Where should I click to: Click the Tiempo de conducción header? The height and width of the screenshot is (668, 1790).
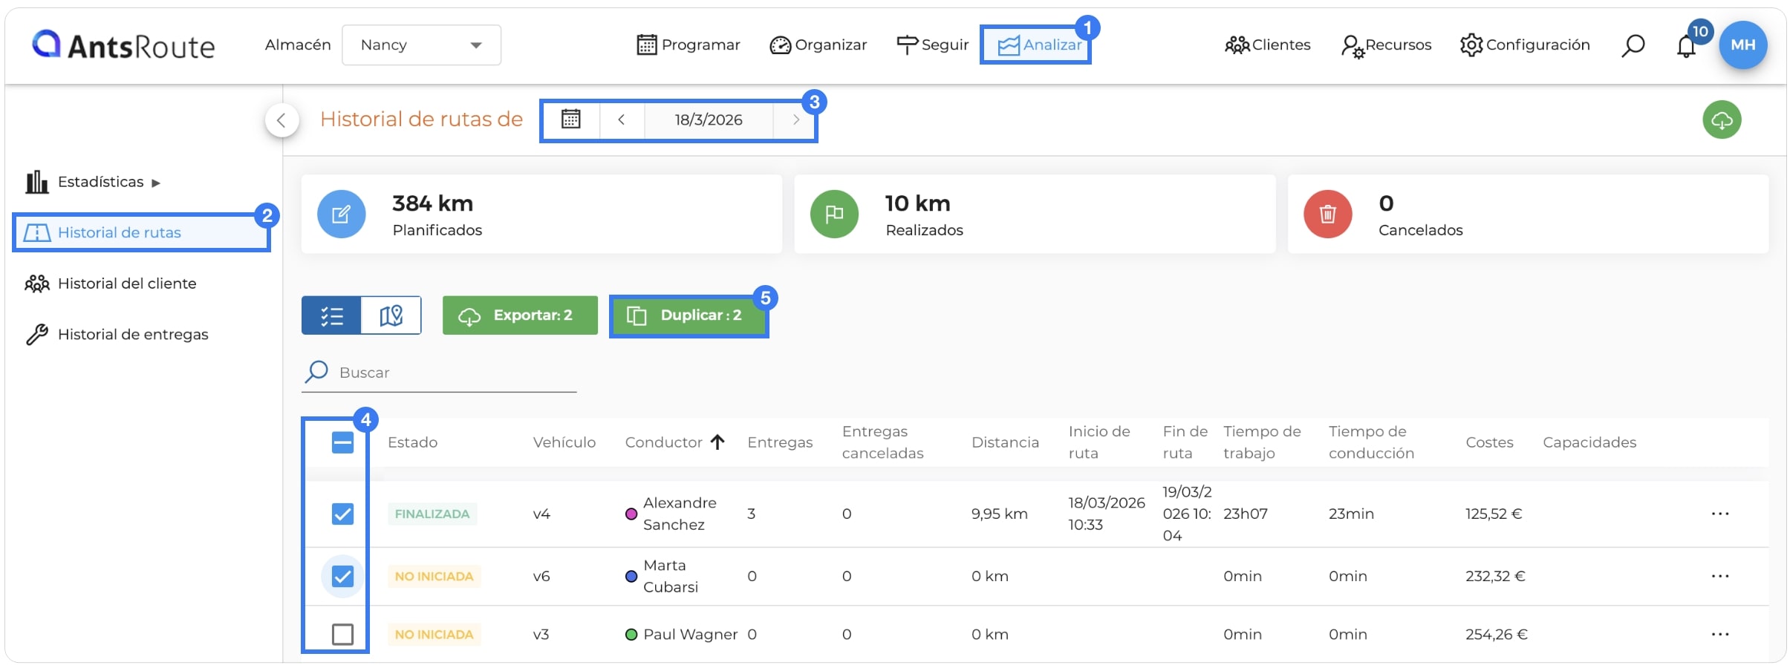pyautogui.click(x=1371, y=442)
